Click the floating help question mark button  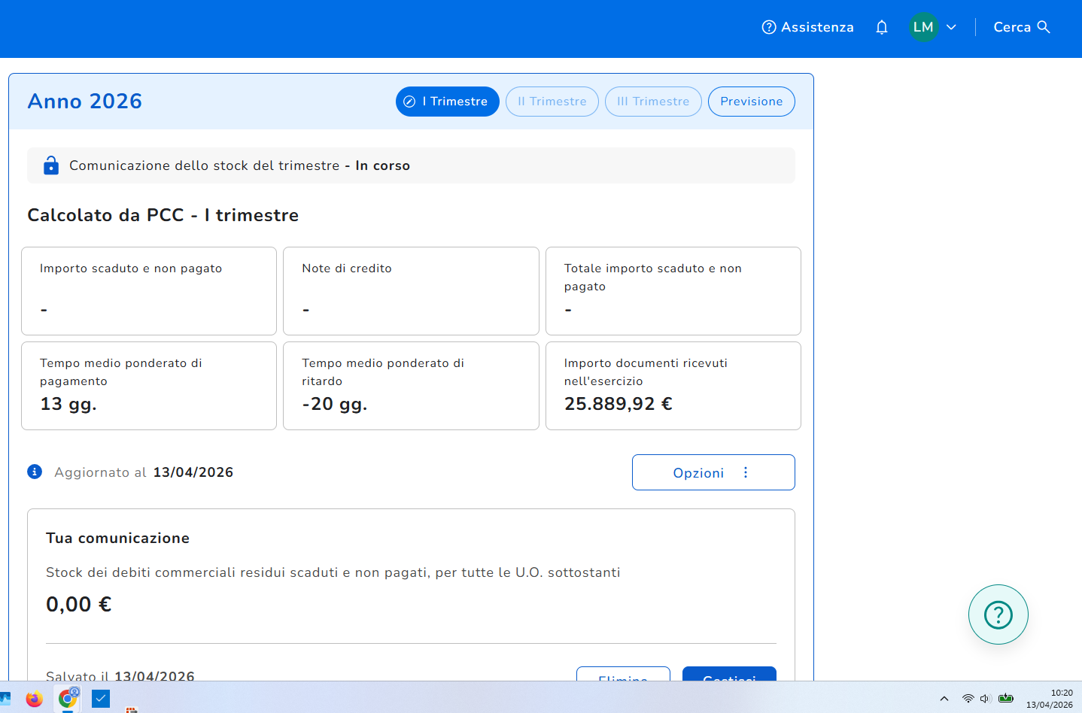998,614
